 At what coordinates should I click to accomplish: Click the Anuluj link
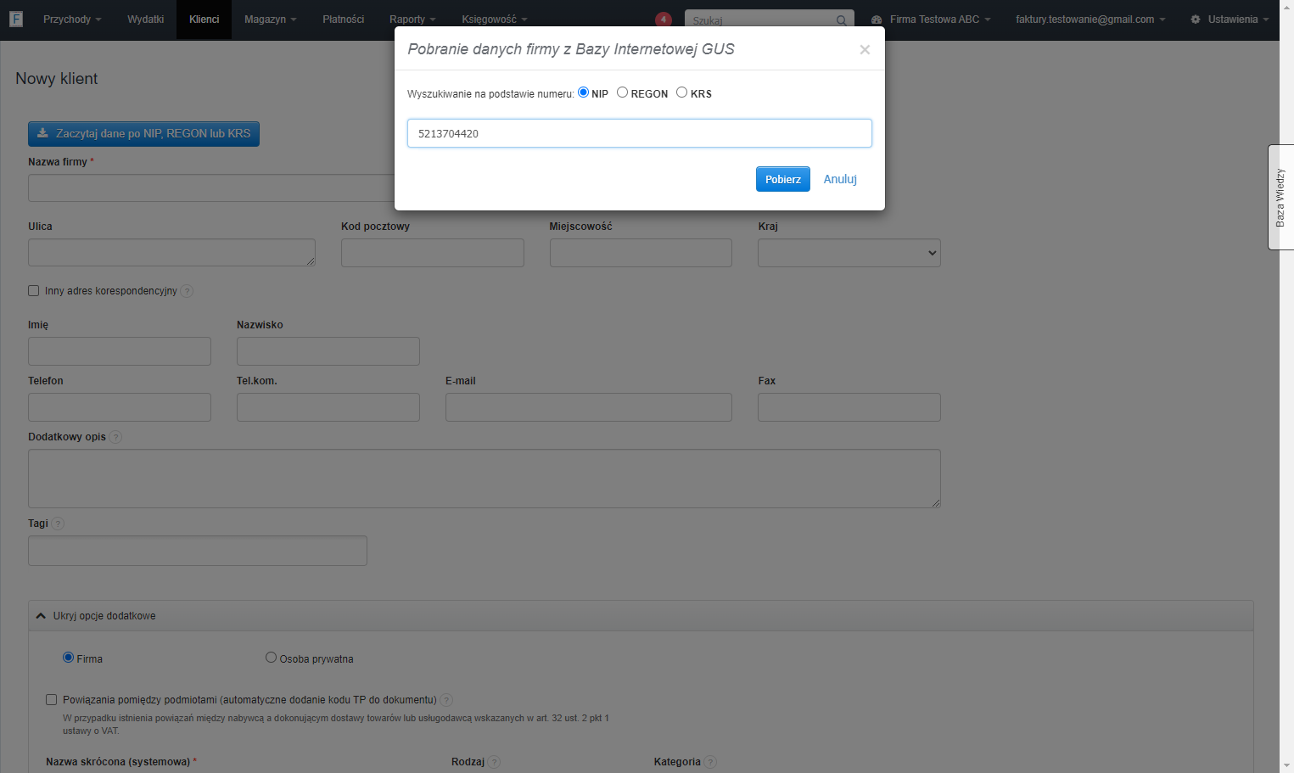tap(840, 179)
